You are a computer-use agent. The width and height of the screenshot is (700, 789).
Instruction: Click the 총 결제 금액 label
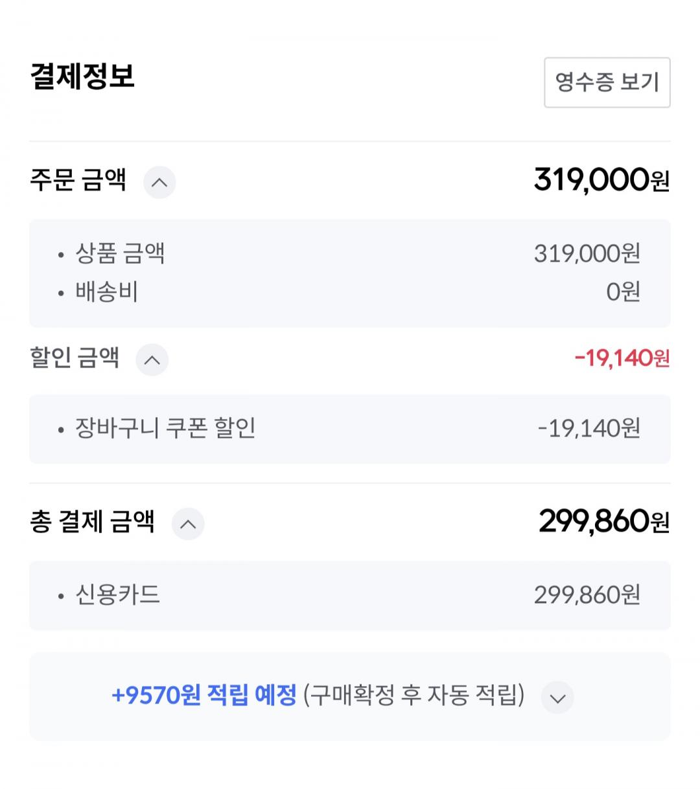coord(92,521)
